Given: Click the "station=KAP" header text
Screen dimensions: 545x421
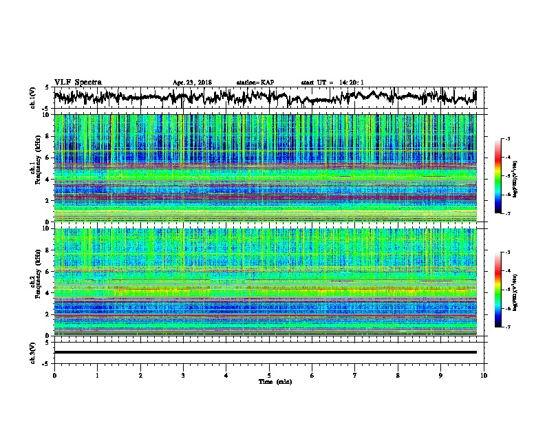Looking at the screenshot, I should pos(255,83).
